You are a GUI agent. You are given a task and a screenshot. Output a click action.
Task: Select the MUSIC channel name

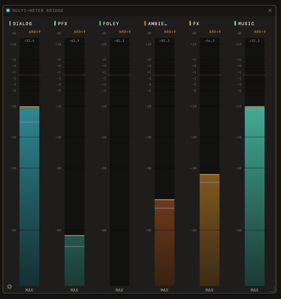tap(246, 24)
